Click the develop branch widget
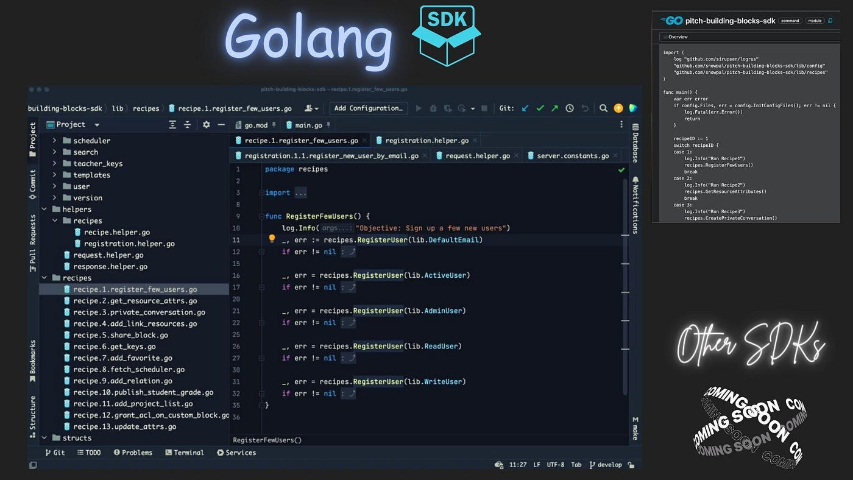This screenshot has width=853, height=480. pos(606,465)
